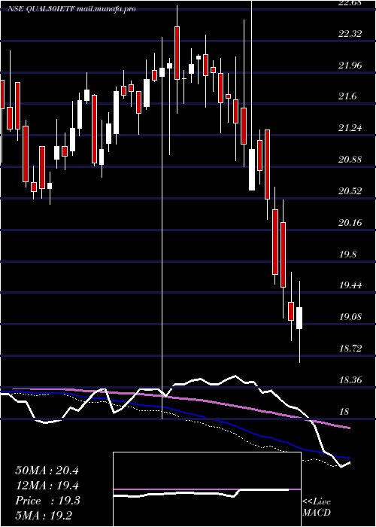Select the 20.52 price axis label
This screenshot has width=376, height=527.
350,191
